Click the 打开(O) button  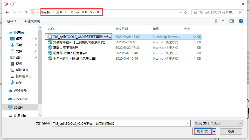point(203,131)
